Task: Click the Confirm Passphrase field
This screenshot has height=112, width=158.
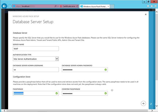Action: pos(85,93)
